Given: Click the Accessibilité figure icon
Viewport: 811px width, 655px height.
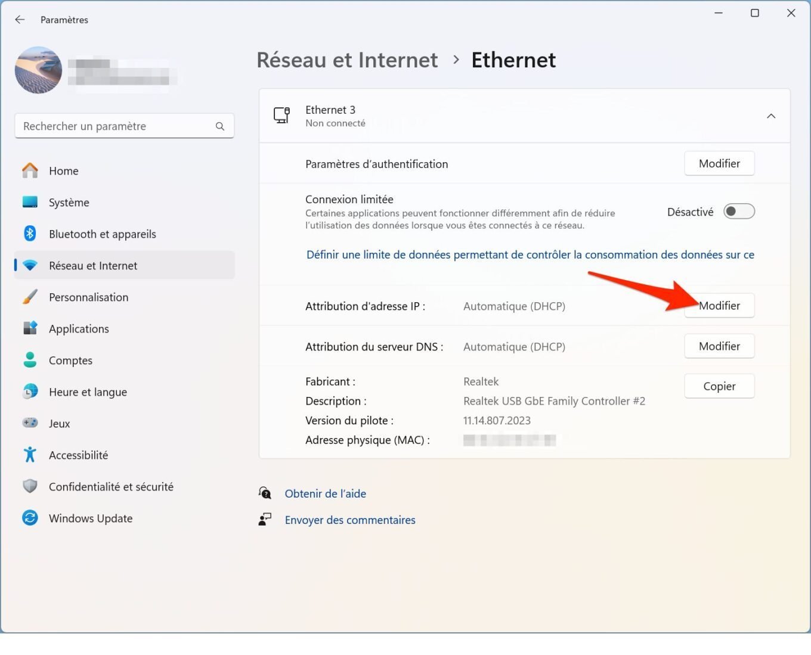Looking at the screenshot, I should (30, 455).
